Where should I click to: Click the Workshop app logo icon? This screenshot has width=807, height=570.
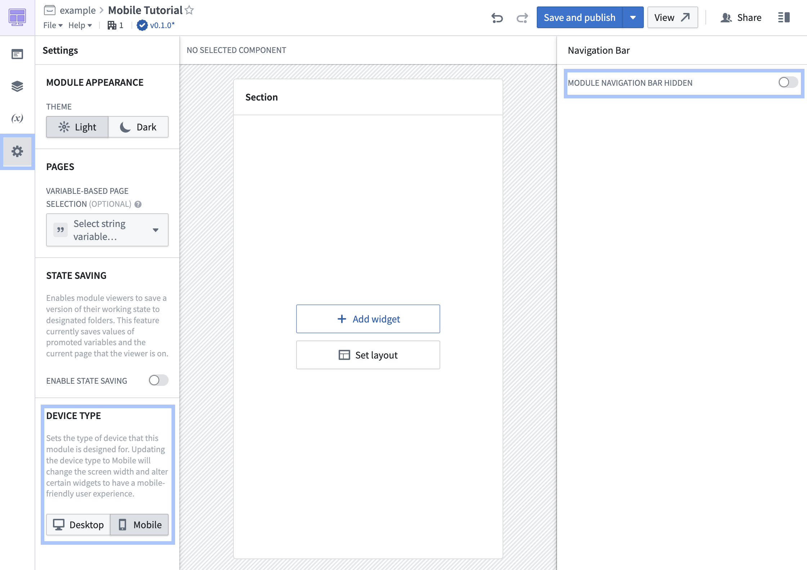17,18
